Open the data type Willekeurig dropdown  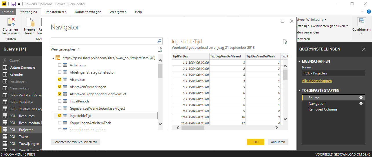pos(325,20)
